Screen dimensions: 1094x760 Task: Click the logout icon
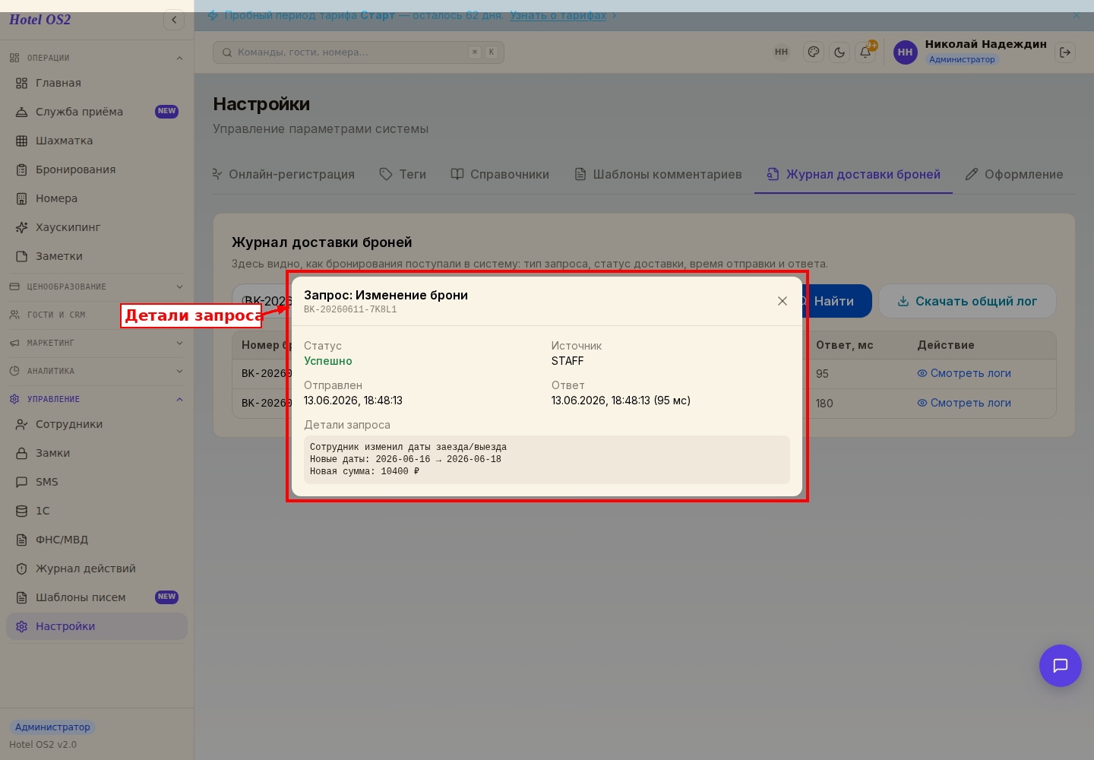click(1065, 52)
